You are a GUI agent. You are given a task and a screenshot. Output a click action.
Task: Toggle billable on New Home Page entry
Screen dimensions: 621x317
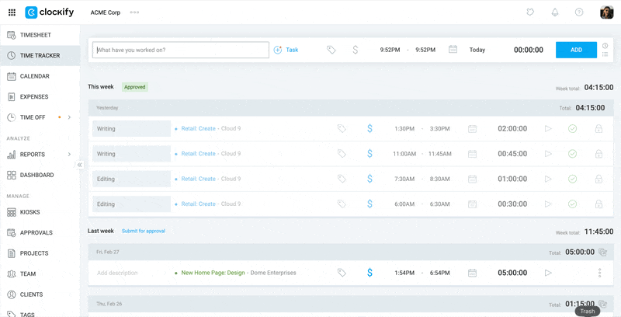click(369, 273)
